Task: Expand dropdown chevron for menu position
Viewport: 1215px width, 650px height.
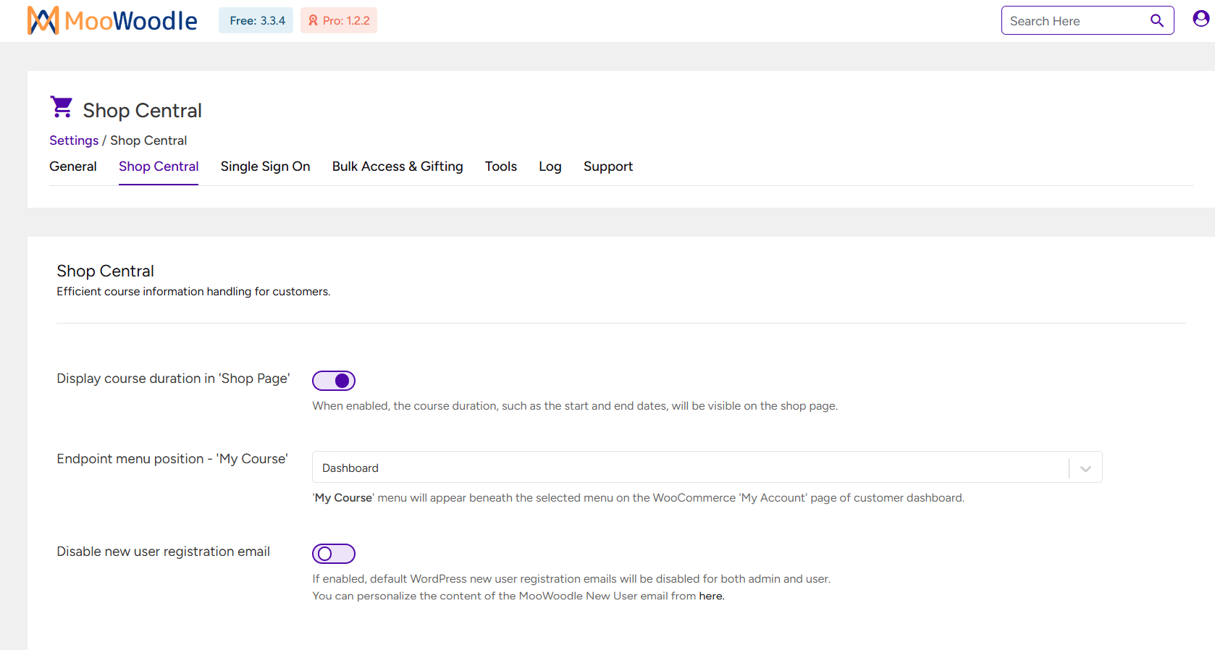Action: [1085, 468]
